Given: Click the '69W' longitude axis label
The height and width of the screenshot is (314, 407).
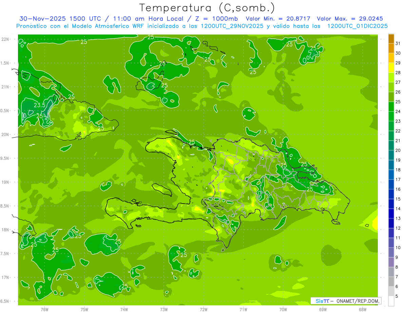Looking at the screenshot, I should click(323, 310).
